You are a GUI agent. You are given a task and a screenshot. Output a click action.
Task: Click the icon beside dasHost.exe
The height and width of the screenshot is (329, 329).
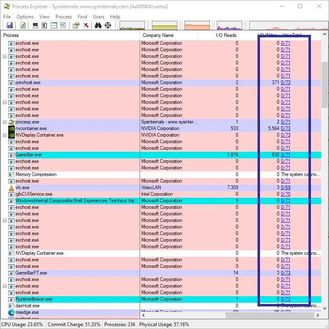[x=11, y=306]
